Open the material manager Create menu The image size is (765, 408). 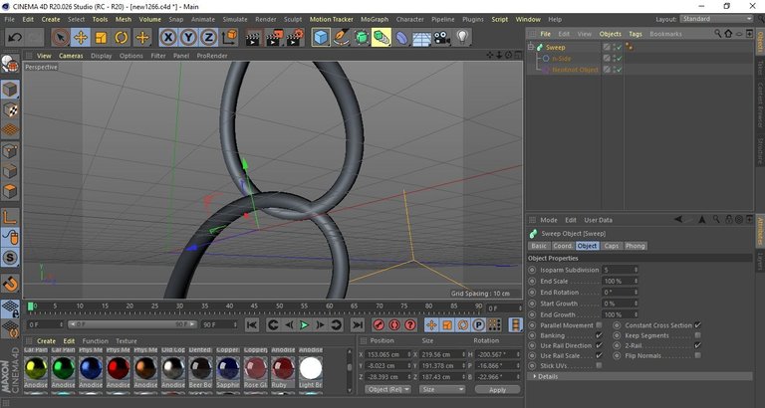pos(47,340)
